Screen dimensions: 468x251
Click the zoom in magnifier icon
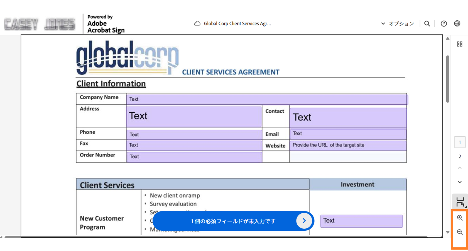460,218
